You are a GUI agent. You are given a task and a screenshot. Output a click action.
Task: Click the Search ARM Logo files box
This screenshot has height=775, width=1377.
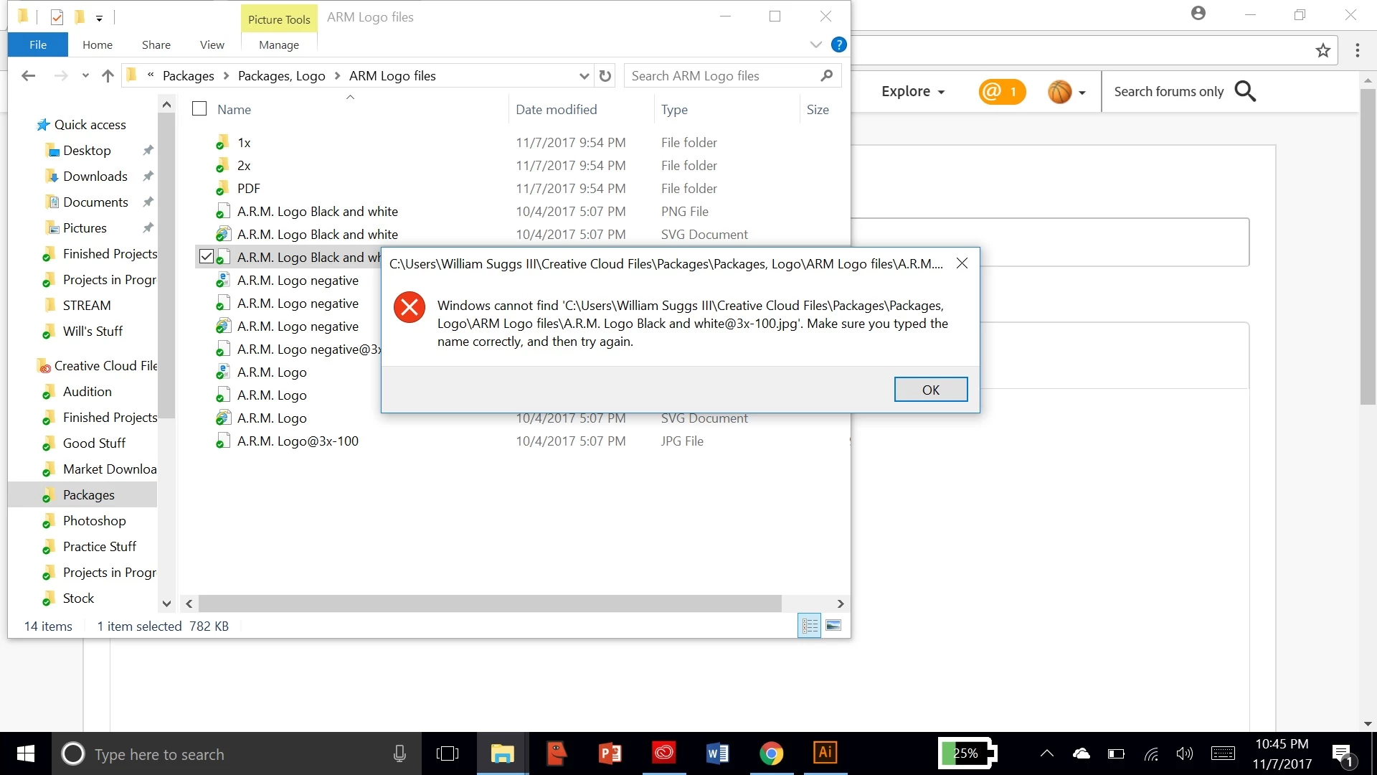(721, 76)
